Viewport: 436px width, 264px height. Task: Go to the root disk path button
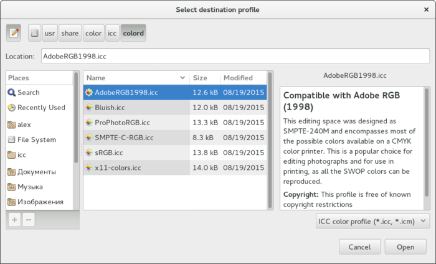click(x=34, y=33)
